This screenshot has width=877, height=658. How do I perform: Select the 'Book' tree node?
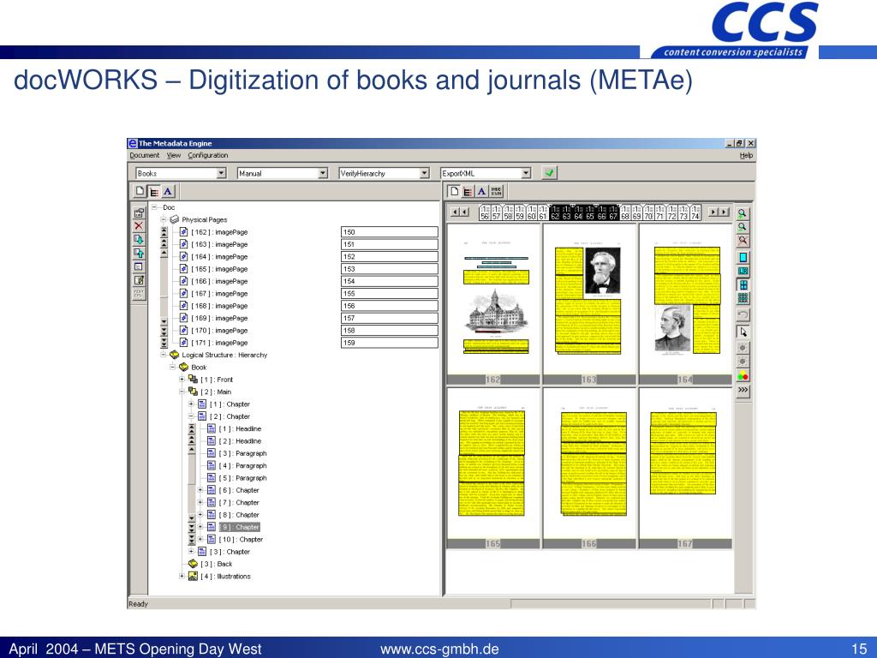(199, 367)
